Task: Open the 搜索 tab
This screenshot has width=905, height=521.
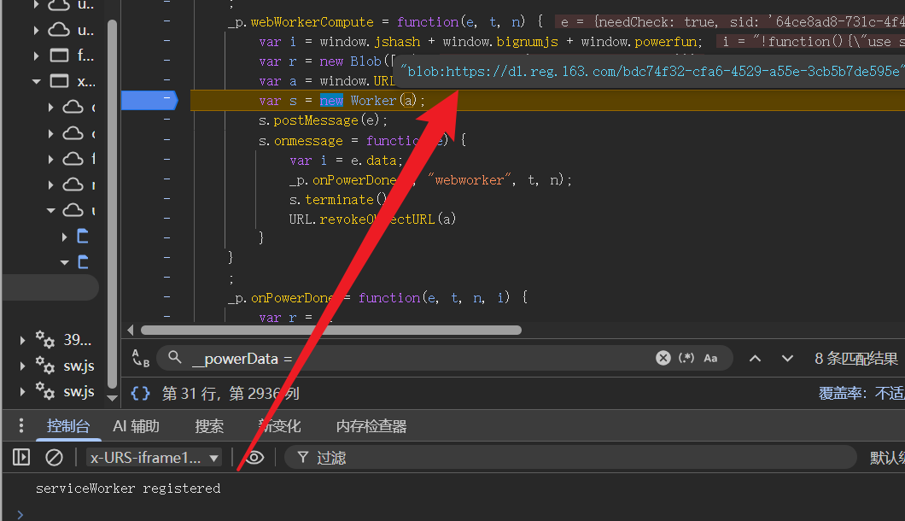Action: click(209, 426)
